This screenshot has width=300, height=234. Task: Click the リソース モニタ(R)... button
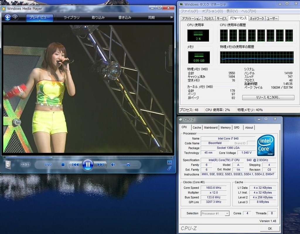point(268,98)
